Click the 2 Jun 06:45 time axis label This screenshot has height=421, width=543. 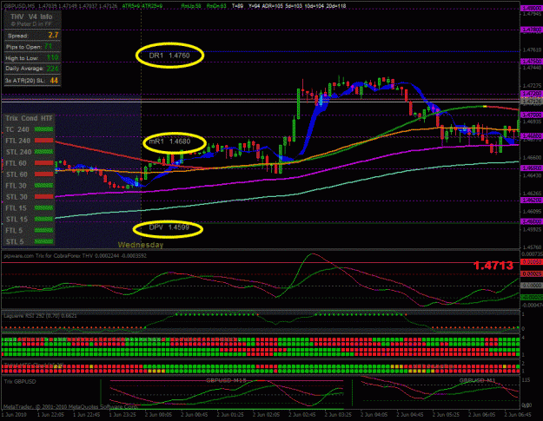tap(518, 414)
